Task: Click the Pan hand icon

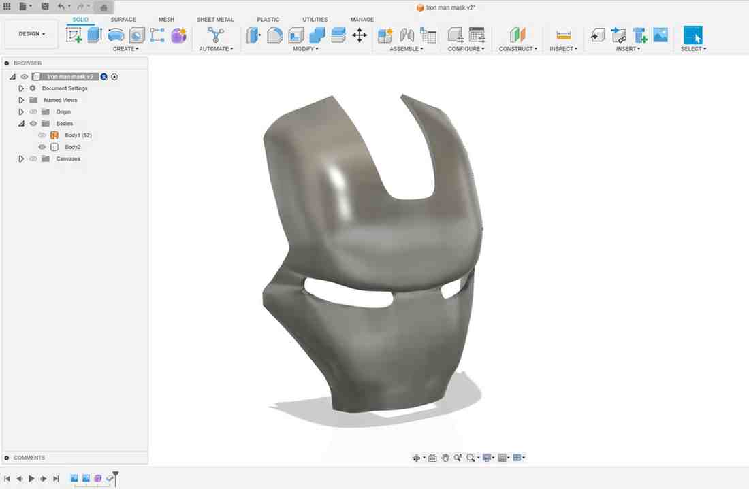Action: point(445,458)
